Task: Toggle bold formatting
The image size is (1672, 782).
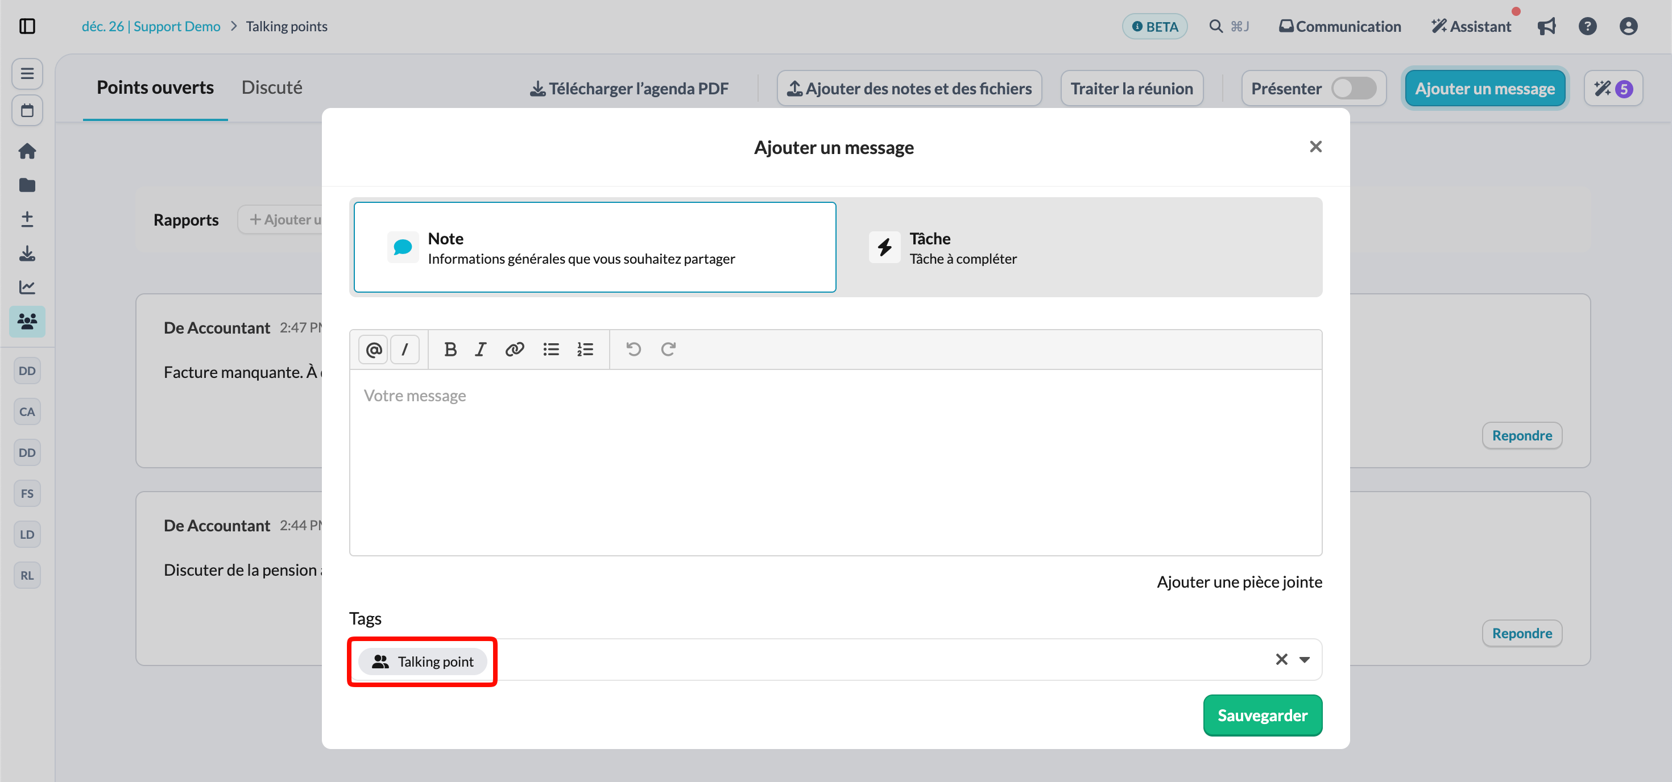Action: [x=450, y=350]
